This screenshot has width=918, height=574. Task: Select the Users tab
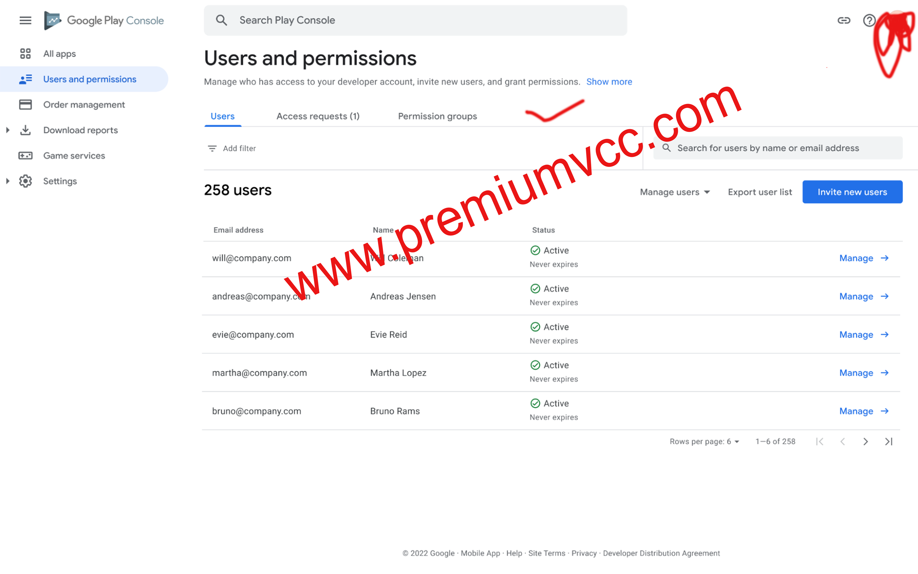pyautogui.click(x=222, y=116)
